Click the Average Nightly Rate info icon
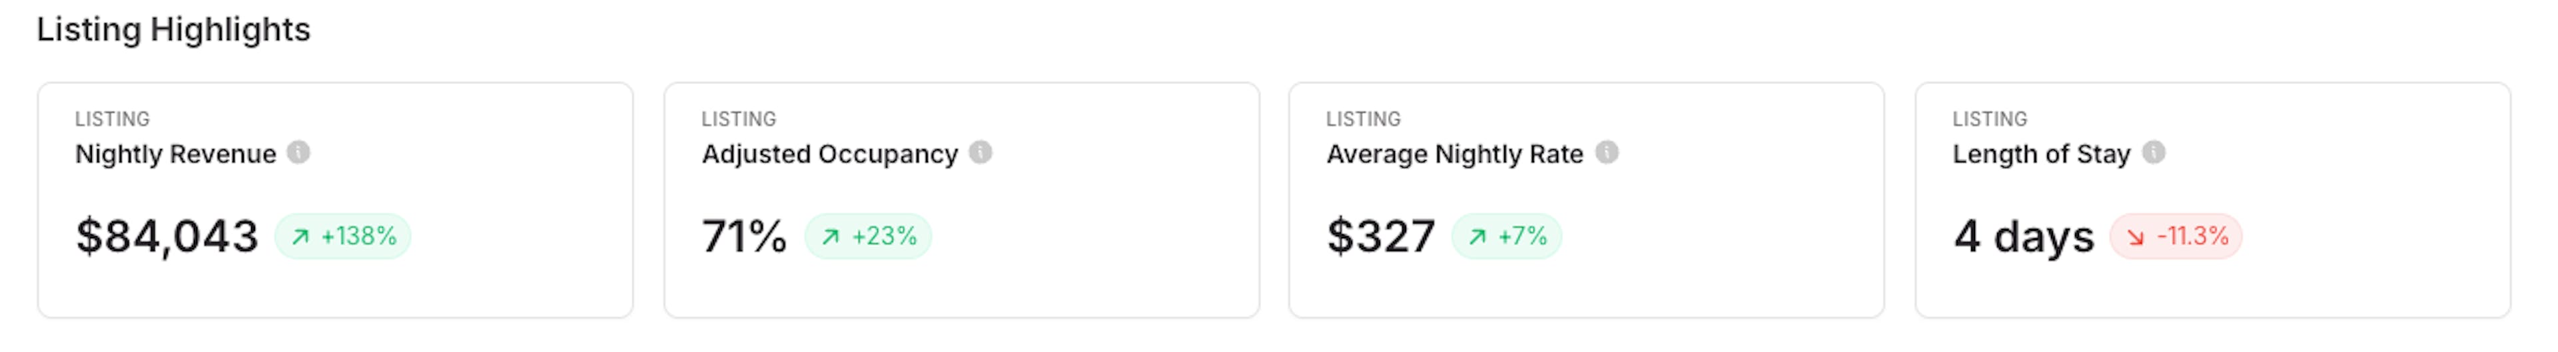Viewport: 2558px width, 352px height. [1607, 152]
